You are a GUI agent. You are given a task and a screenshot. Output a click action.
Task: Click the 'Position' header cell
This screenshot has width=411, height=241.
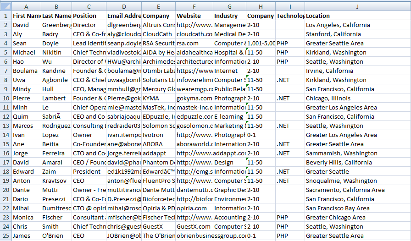click(89, 16)
